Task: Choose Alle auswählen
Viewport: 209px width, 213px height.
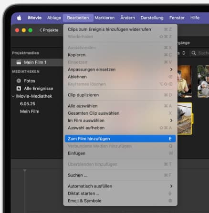Action: pyautogui.click(x=120, y=106)
